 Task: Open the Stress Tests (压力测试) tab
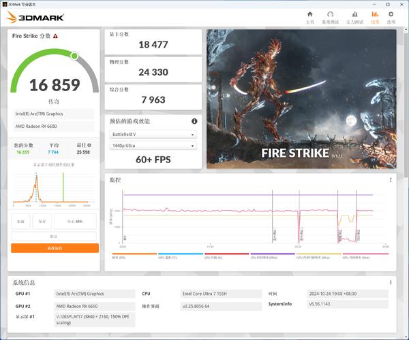[x=353, y=17]
